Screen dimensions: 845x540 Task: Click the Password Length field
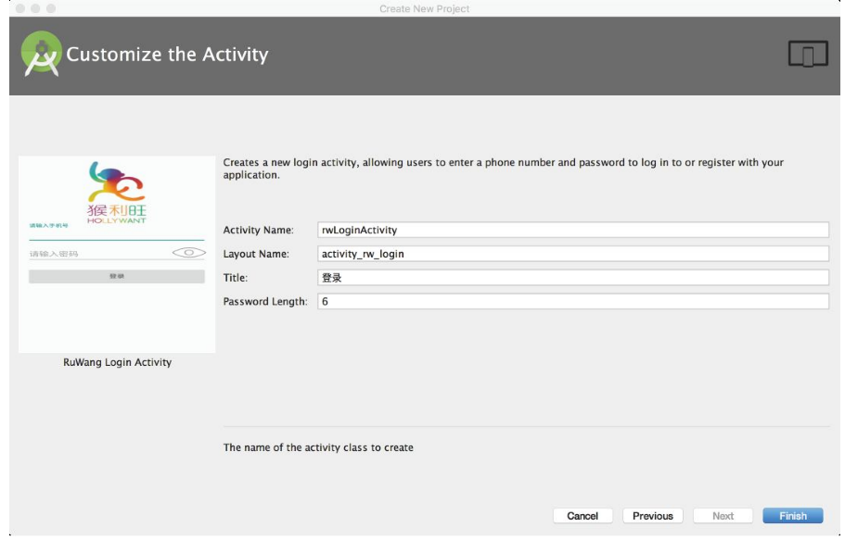572,302
